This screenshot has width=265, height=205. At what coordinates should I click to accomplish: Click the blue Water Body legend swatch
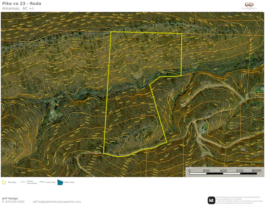pyautogui.click(x=60, y=182)
